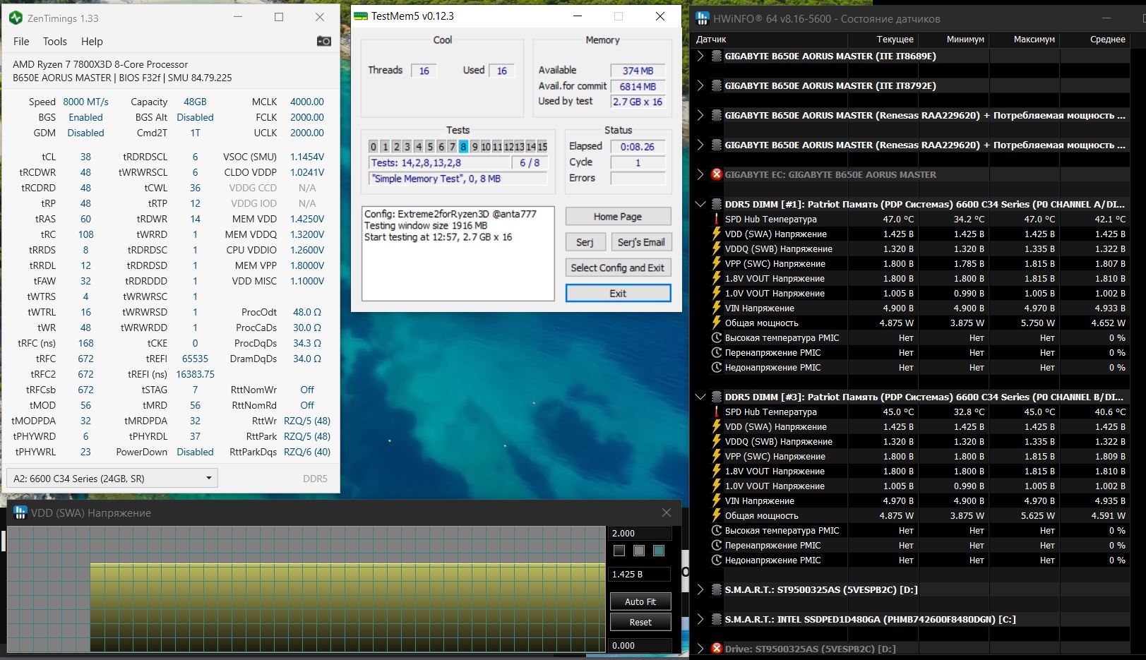Viewport: 1146px width, 660px height.
Task: Click the Home Page button in TestMem5
Action: point(618,217)
